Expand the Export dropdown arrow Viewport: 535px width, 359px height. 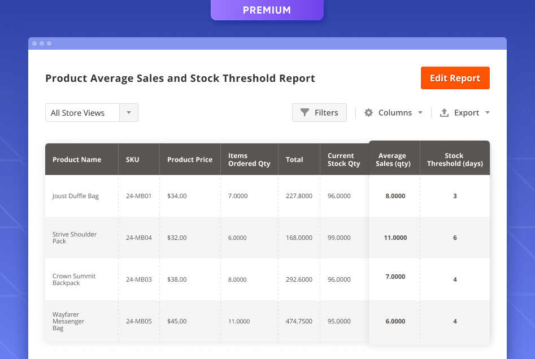(487, 113)
